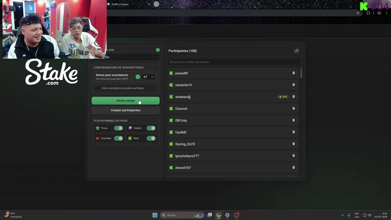Image resolution: width=391 pixels, height=220 pixels.
Task: Open the browser extensions puzzle icon
Action: [x=368, y=13]
